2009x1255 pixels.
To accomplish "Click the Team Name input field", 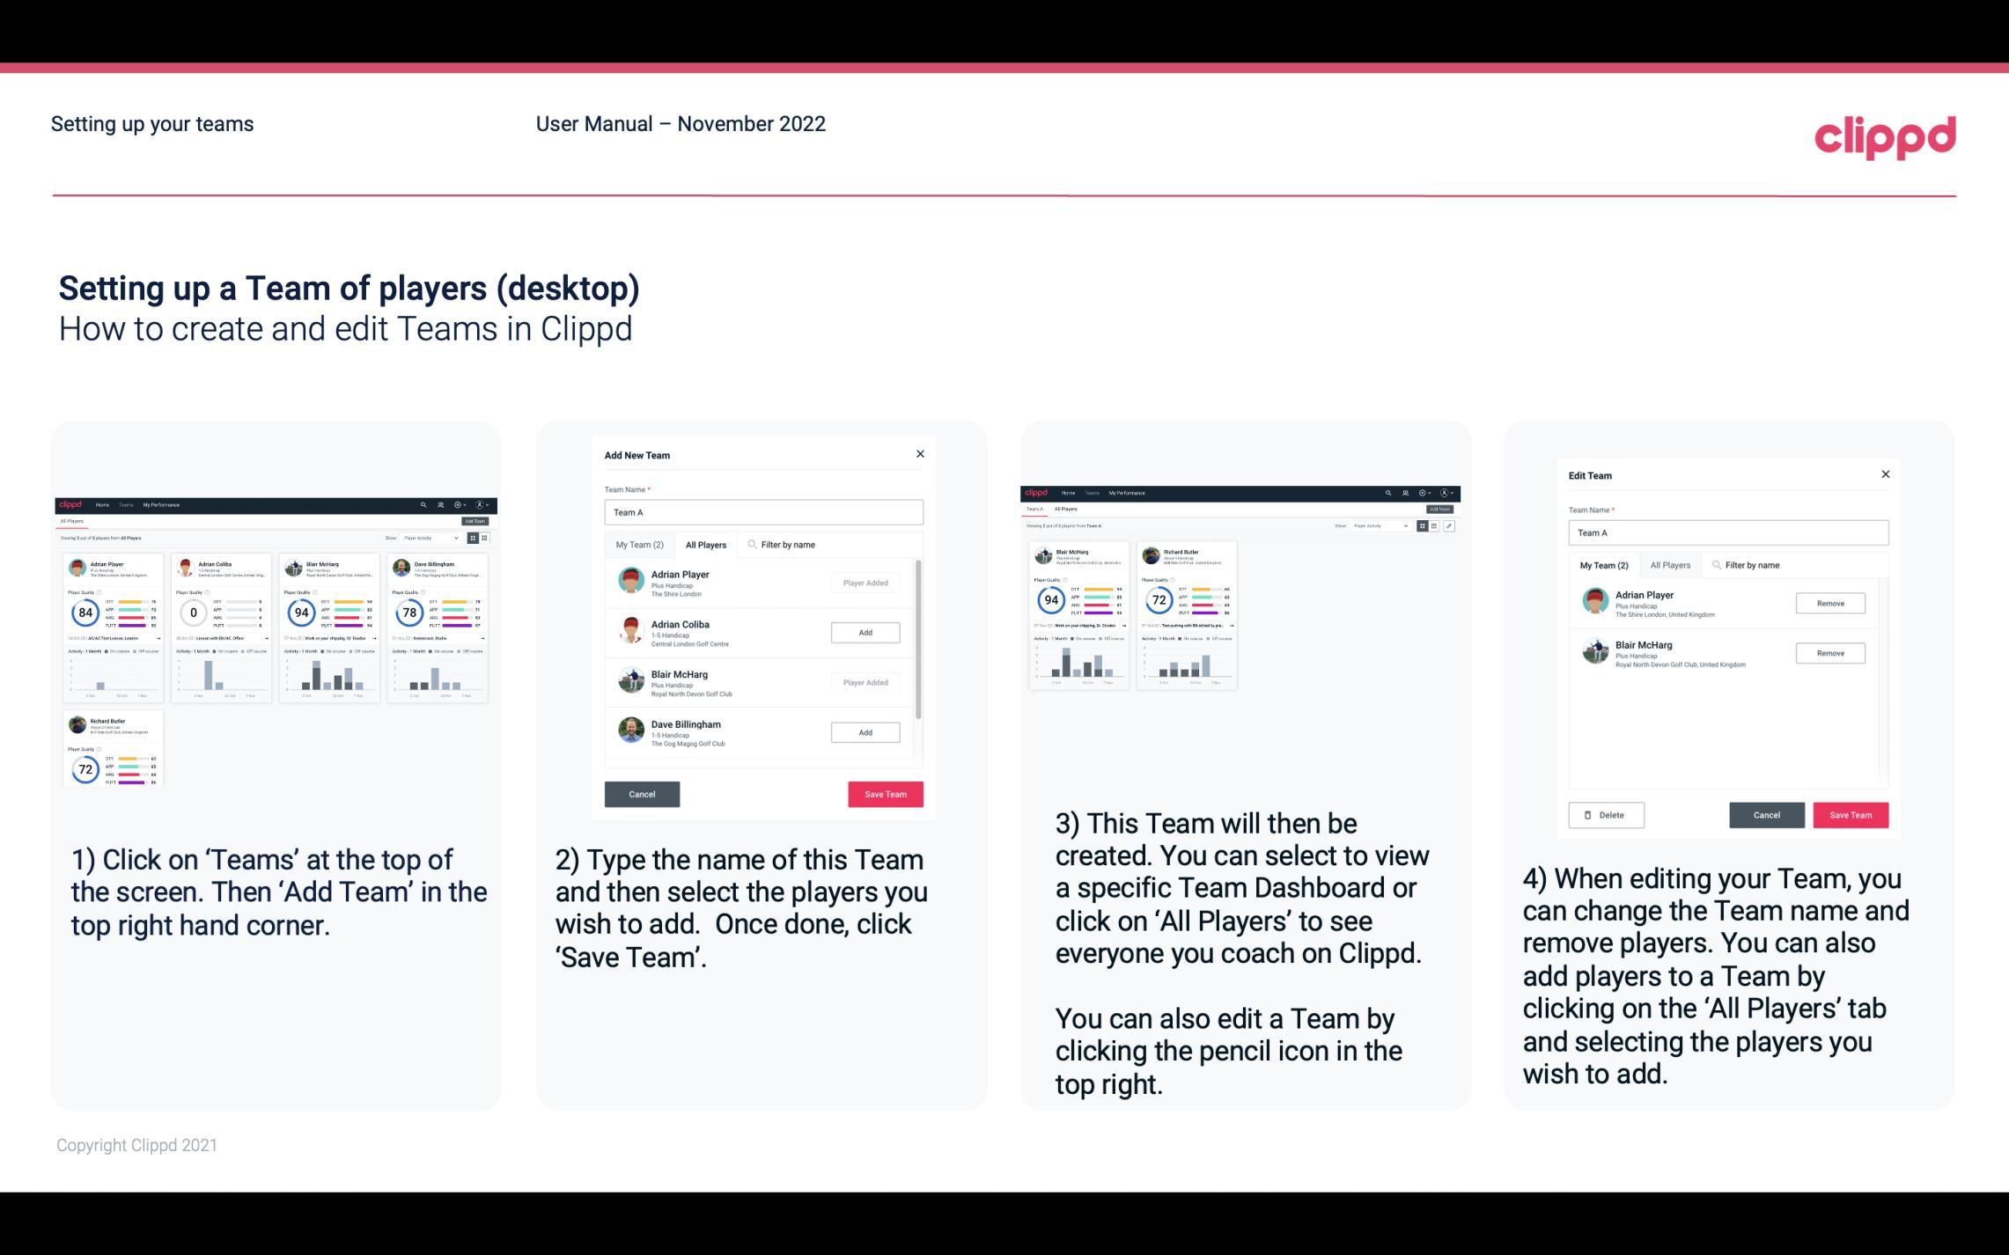I will (x=762, y=512).
